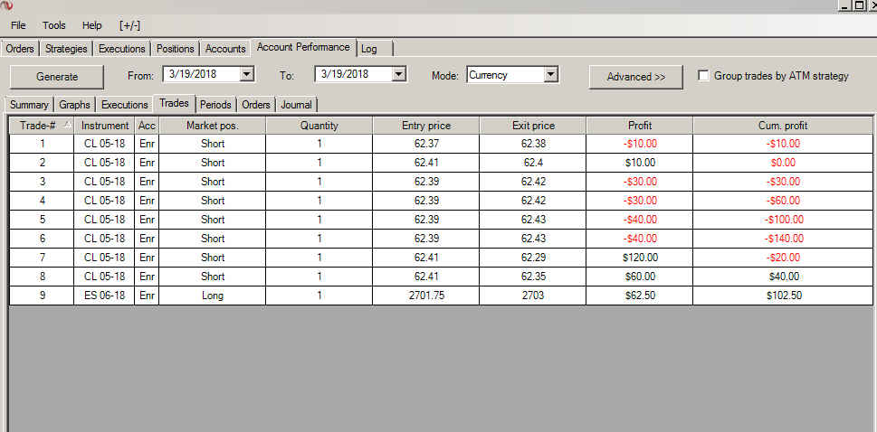Image resolution: width=877 pixels, height=432 pixels.
Task: Click cumulative profit -$140.00 cell
Action: click(x=783, y=239)
